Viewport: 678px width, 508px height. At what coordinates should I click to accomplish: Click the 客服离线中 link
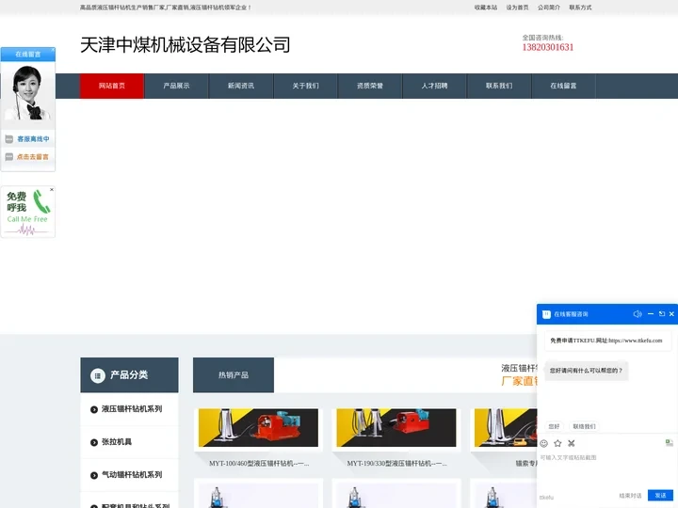[x=33, y=139]
